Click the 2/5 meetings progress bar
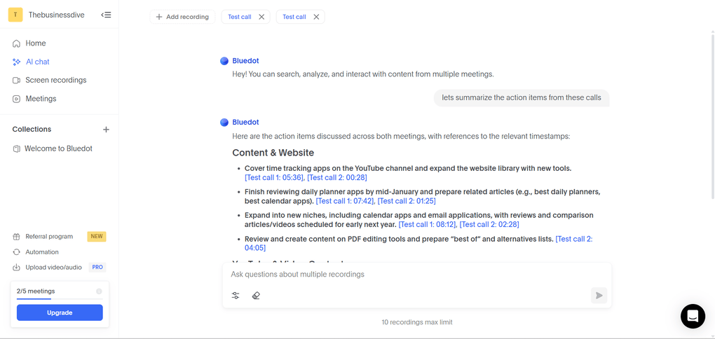This screenshot has width=715, height=339. coord(60,299)
